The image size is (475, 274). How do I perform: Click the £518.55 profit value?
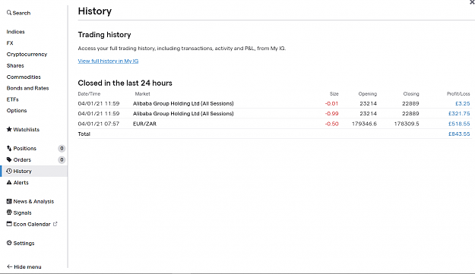coord(459,124)
